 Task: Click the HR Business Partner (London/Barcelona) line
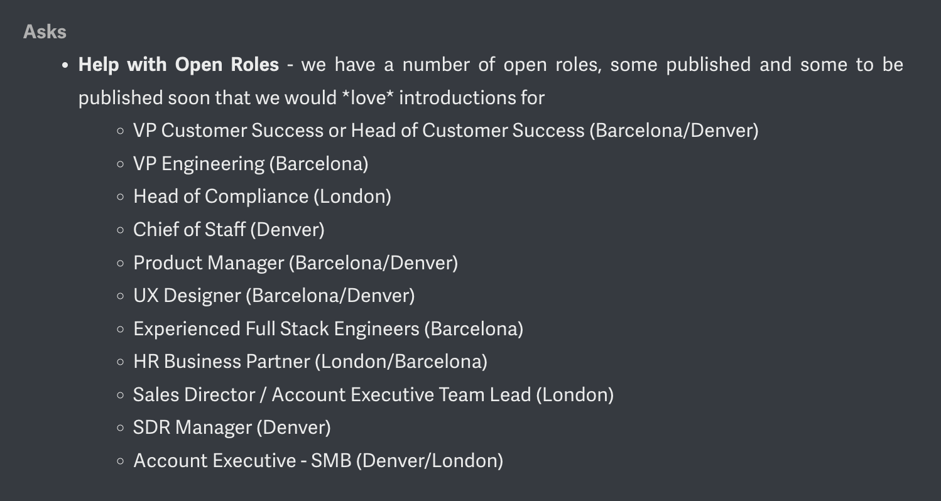point(310,362)
